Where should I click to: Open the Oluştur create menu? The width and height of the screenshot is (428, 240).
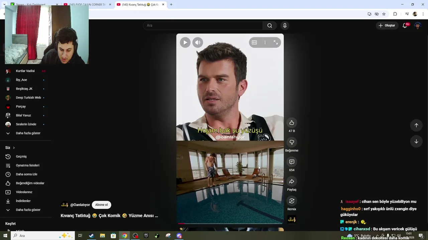coord(387,25)
